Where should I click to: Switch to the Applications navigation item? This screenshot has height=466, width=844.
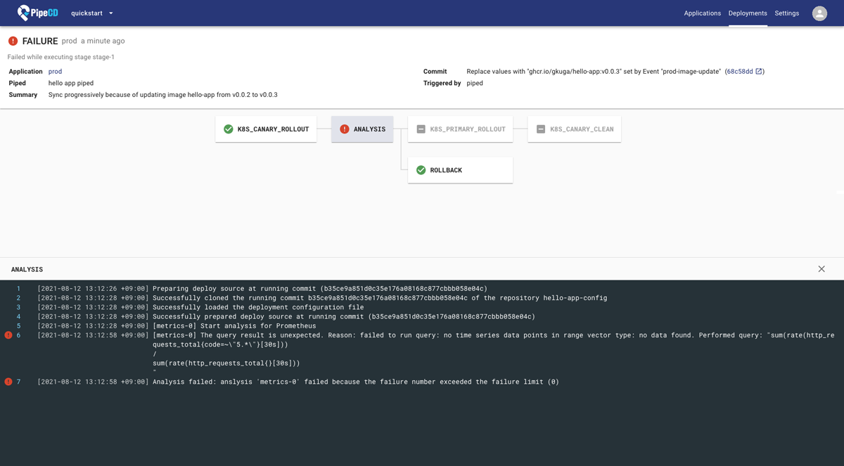tap(702, 13)
